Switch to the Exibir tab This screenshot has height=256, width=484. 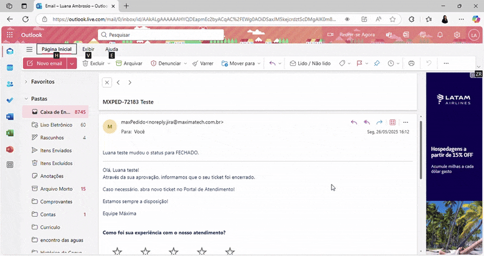[x=88, y=49]
